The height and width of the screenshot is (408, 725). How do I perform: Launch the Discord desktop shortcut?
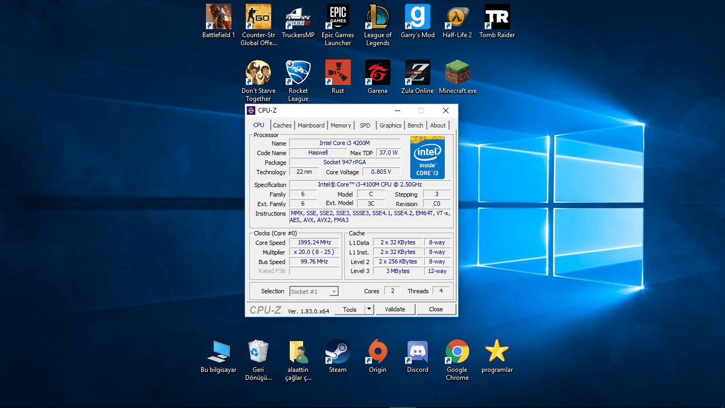417,352
